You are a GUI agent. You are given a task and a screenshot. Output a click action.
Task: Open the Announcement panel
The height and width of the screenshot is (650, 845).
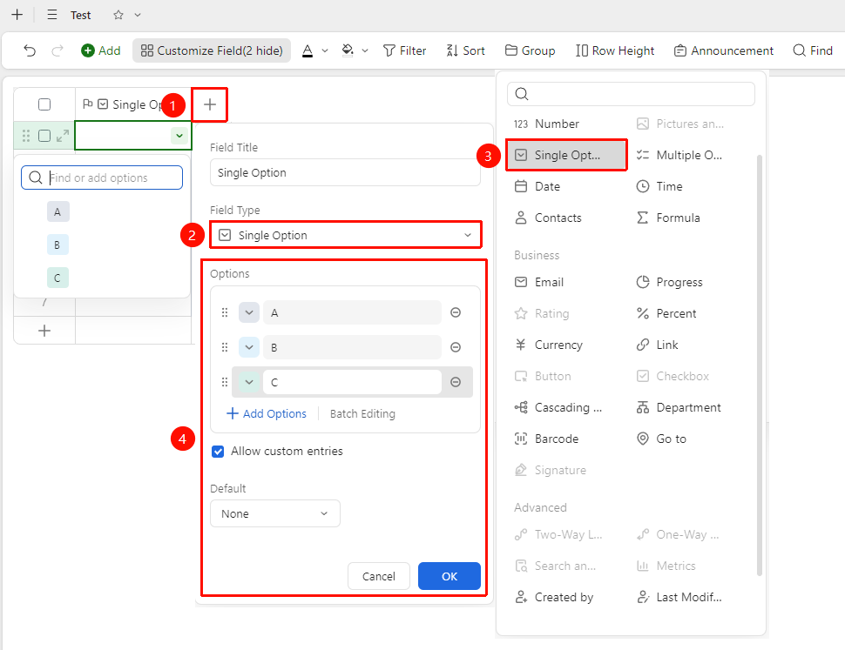pyautogui.click(x=724, y=50)
